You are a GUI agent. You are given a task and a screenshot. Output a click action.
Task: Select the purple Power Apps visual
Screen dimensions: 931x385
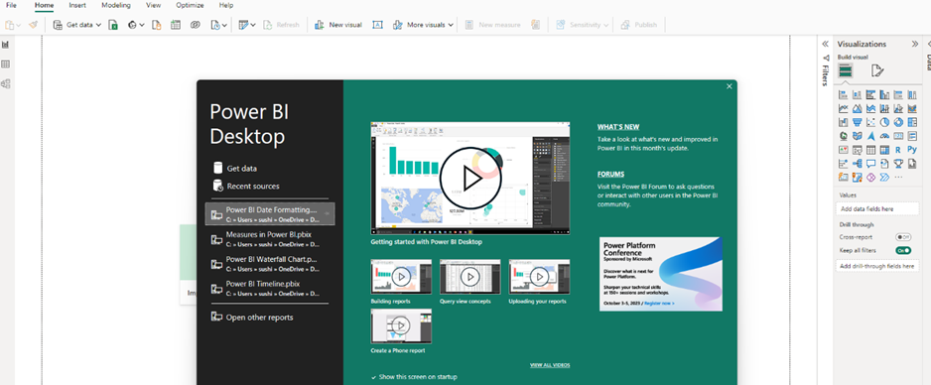(x=871, y=177)
